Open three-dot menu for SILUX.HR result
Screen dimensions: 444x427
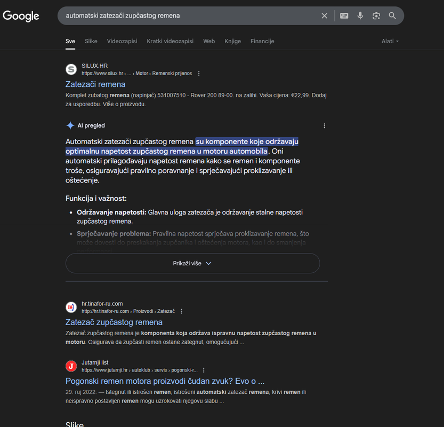(x=199, y=74)
